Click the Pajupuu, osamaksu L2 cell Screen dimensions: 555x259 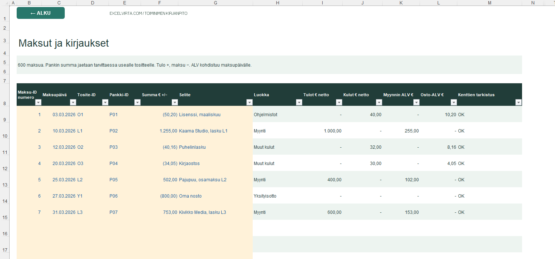[x=215, y=180]
